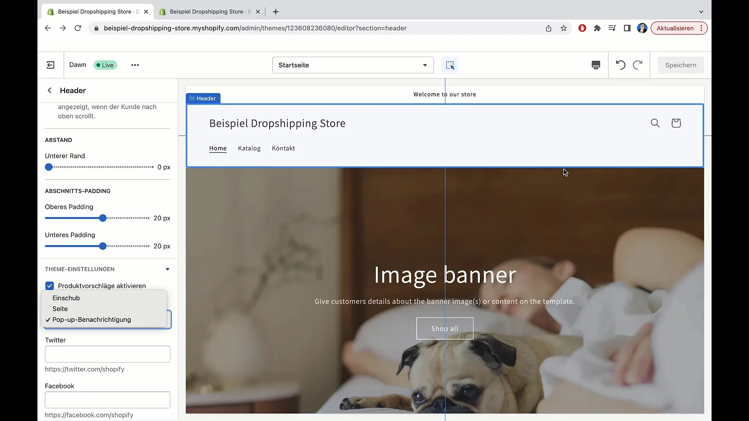The height and width of the screenshot is (421, 749).
Task: Click the back arrow to exit Header
Action: coord(50,90)
